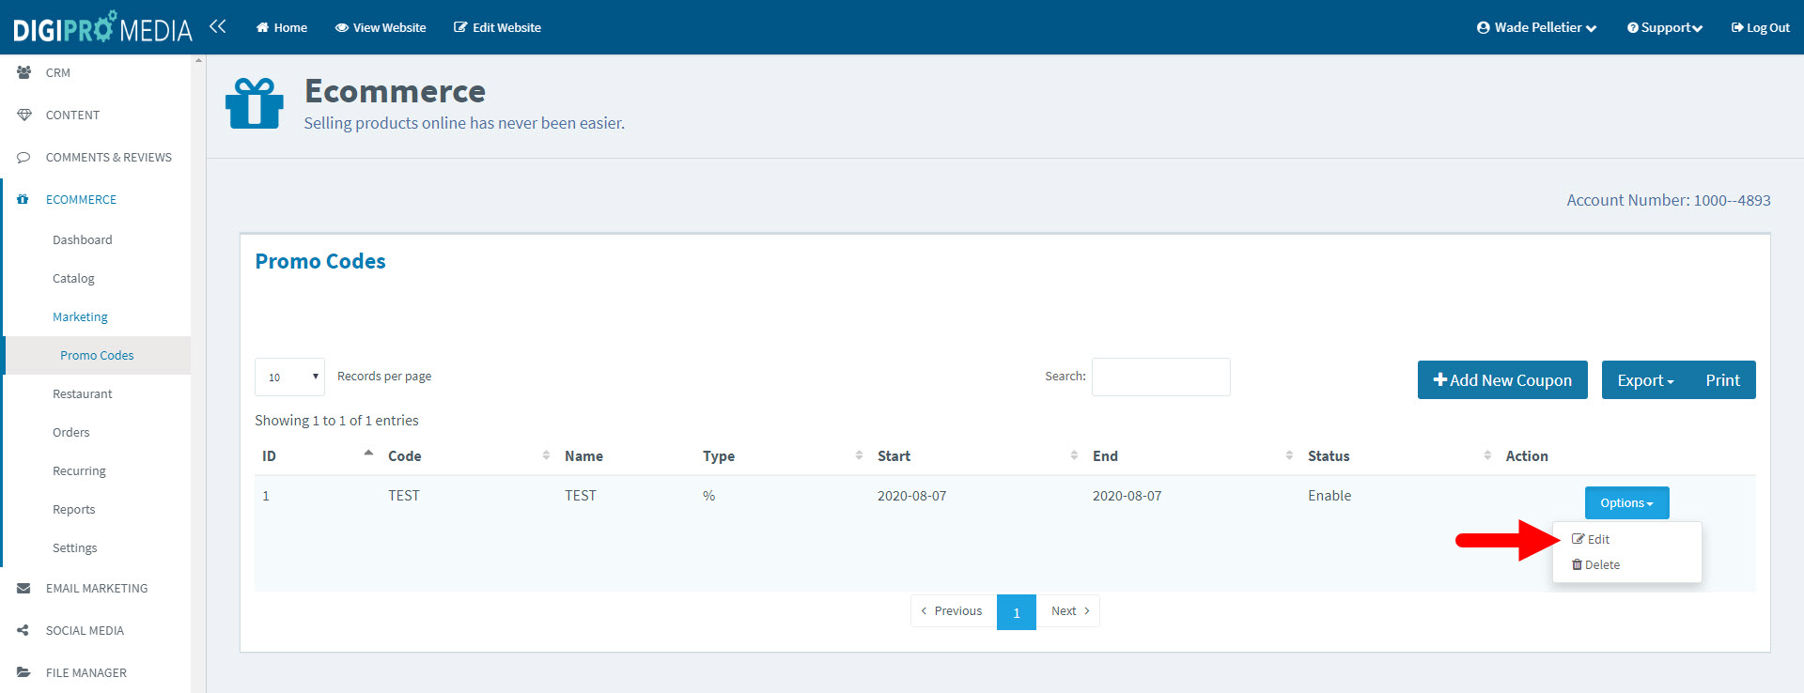Open Recurring in sidebar
This screenshot has height=693, width=1804.
[79, 470]
